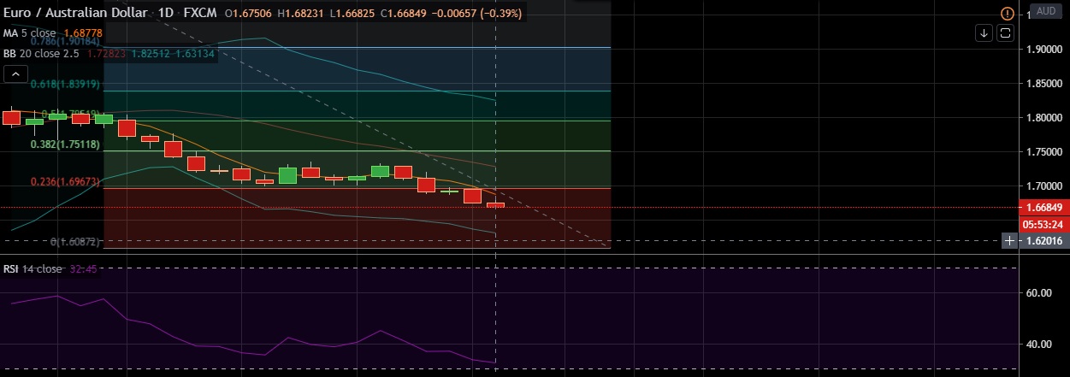Click the down-arrow move pane button
The image size is (1070, 377).
click(984, 33)
